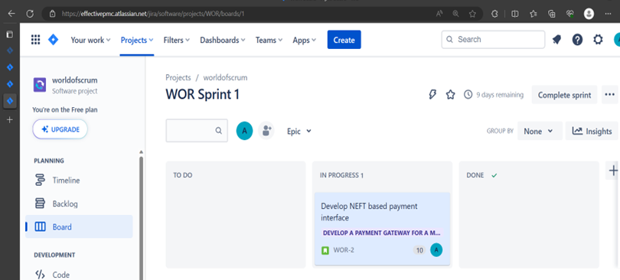Click the board search input box

[x=197, y=130]
